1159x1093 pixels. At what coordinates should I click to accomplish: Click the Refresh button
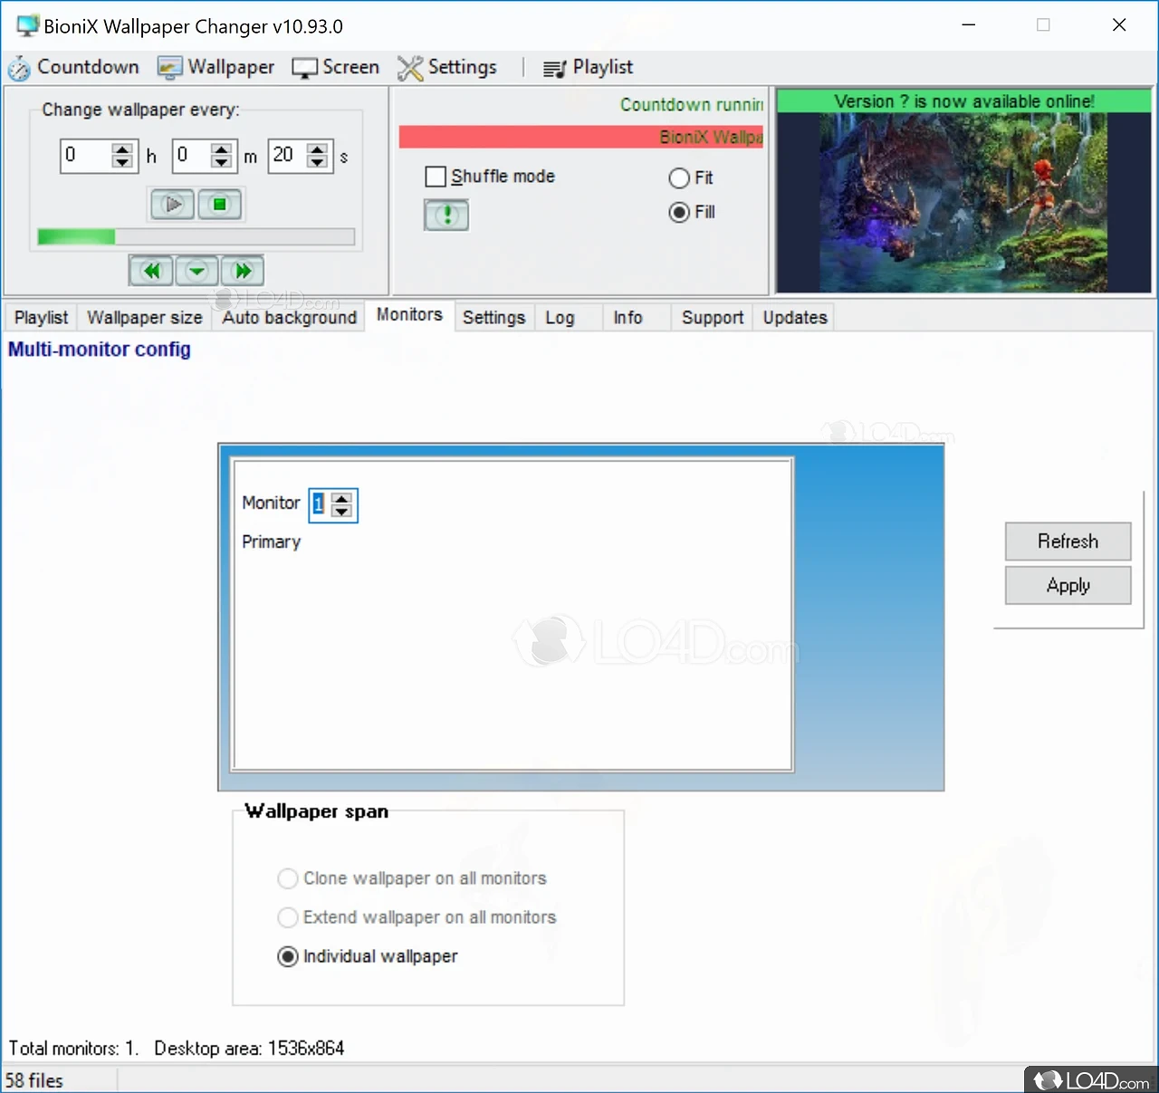click(1068, 542)
